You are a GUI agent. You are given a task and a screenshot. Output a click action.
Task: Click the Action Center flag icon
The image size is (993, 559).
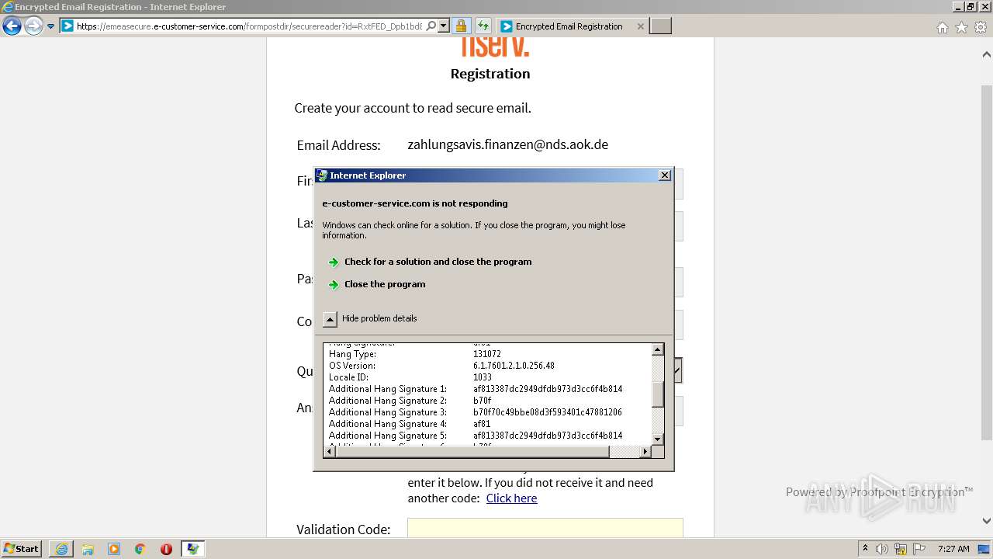pos(919,549)
